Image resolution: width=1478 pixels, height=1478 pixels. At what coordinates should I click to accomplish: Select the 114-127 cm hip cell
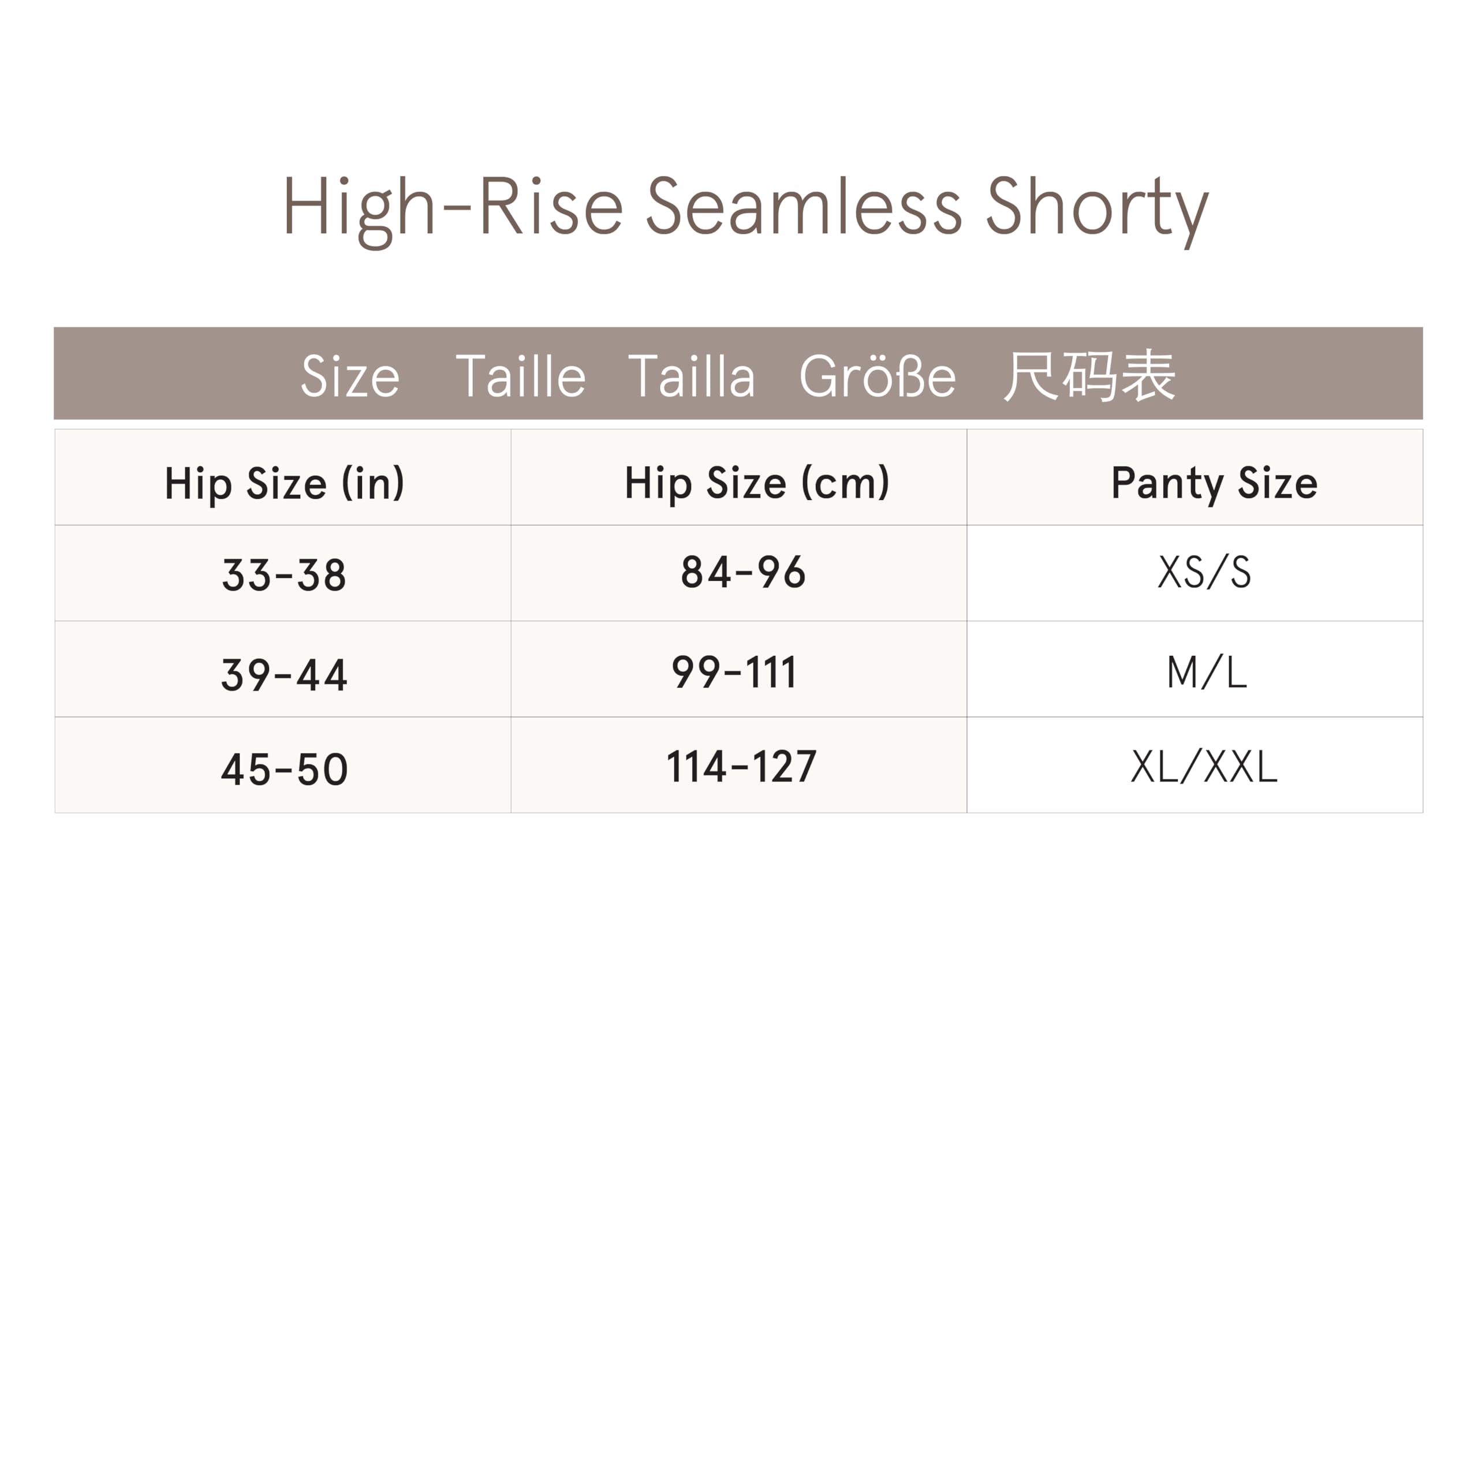point(741,767)
